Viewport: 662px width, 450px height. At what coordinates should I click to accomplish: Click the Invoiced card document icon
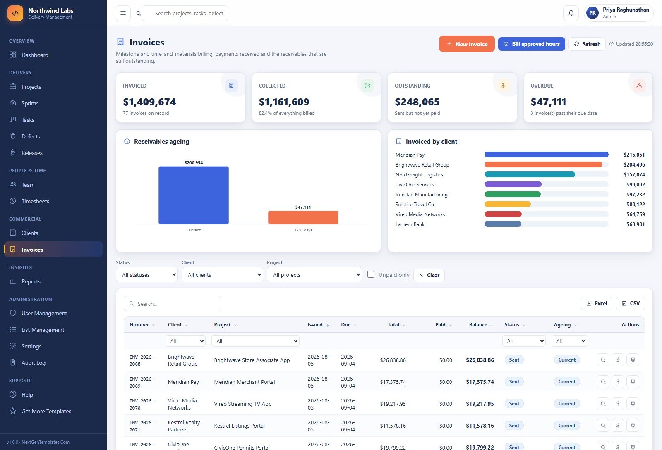pos(231,86)
